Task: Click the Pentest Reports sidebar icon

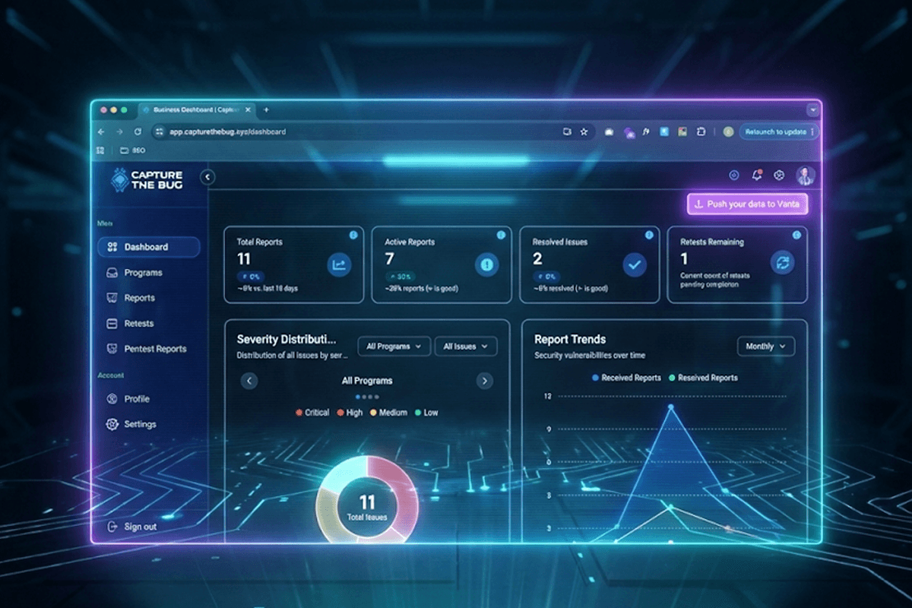Action: coord(112,349)
